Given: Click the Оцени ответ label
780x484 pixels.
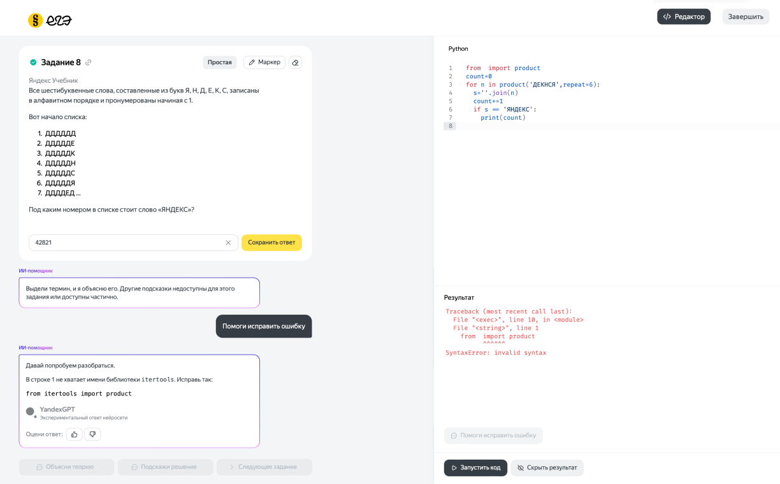Looking at the screenshot, I should pos(45,434).
